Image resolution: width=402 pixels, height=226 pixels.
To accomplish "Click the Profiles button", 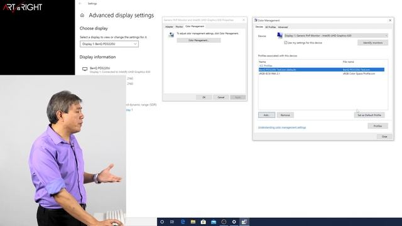I will (378, 126).
